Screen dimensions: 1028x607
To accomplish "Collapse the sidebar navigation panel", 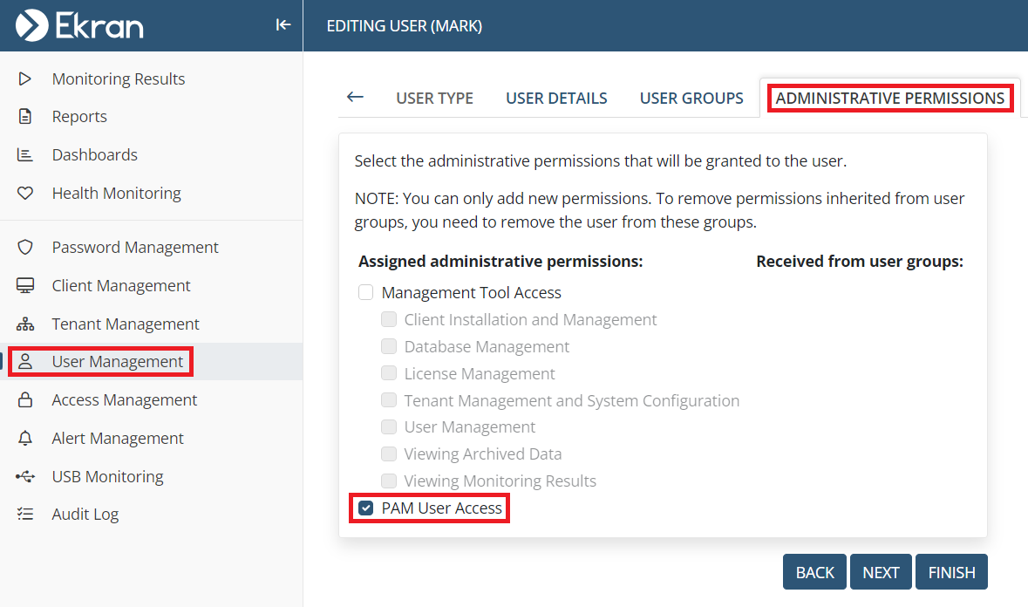I will click(283, 25).
